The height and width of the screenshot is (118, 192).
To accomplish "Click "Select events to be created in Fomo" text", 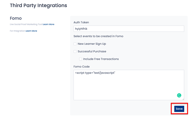I will (98, 36).
